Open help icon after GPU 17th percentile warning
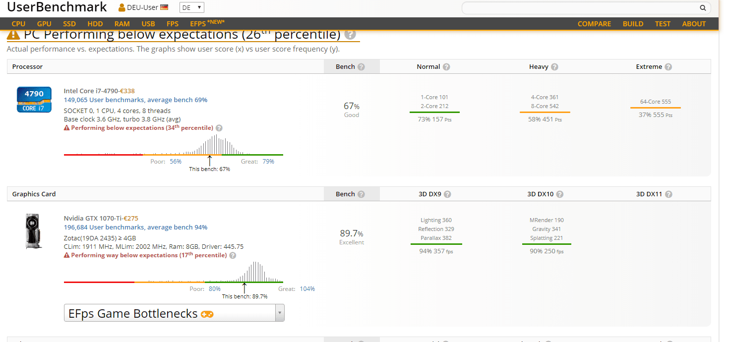729x342 pixels. pos(233,255)
